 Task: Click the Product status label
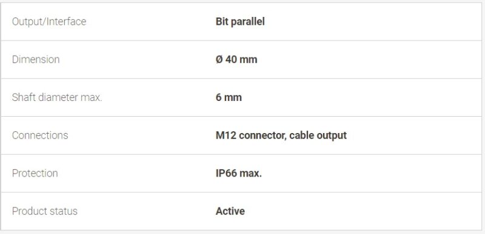(x=44, y=211)
